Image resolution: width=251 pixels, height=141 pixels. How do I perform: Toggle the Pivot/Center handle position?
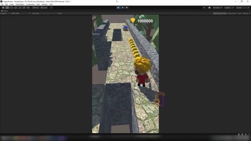pyautogui.click(x=36, y=8)
